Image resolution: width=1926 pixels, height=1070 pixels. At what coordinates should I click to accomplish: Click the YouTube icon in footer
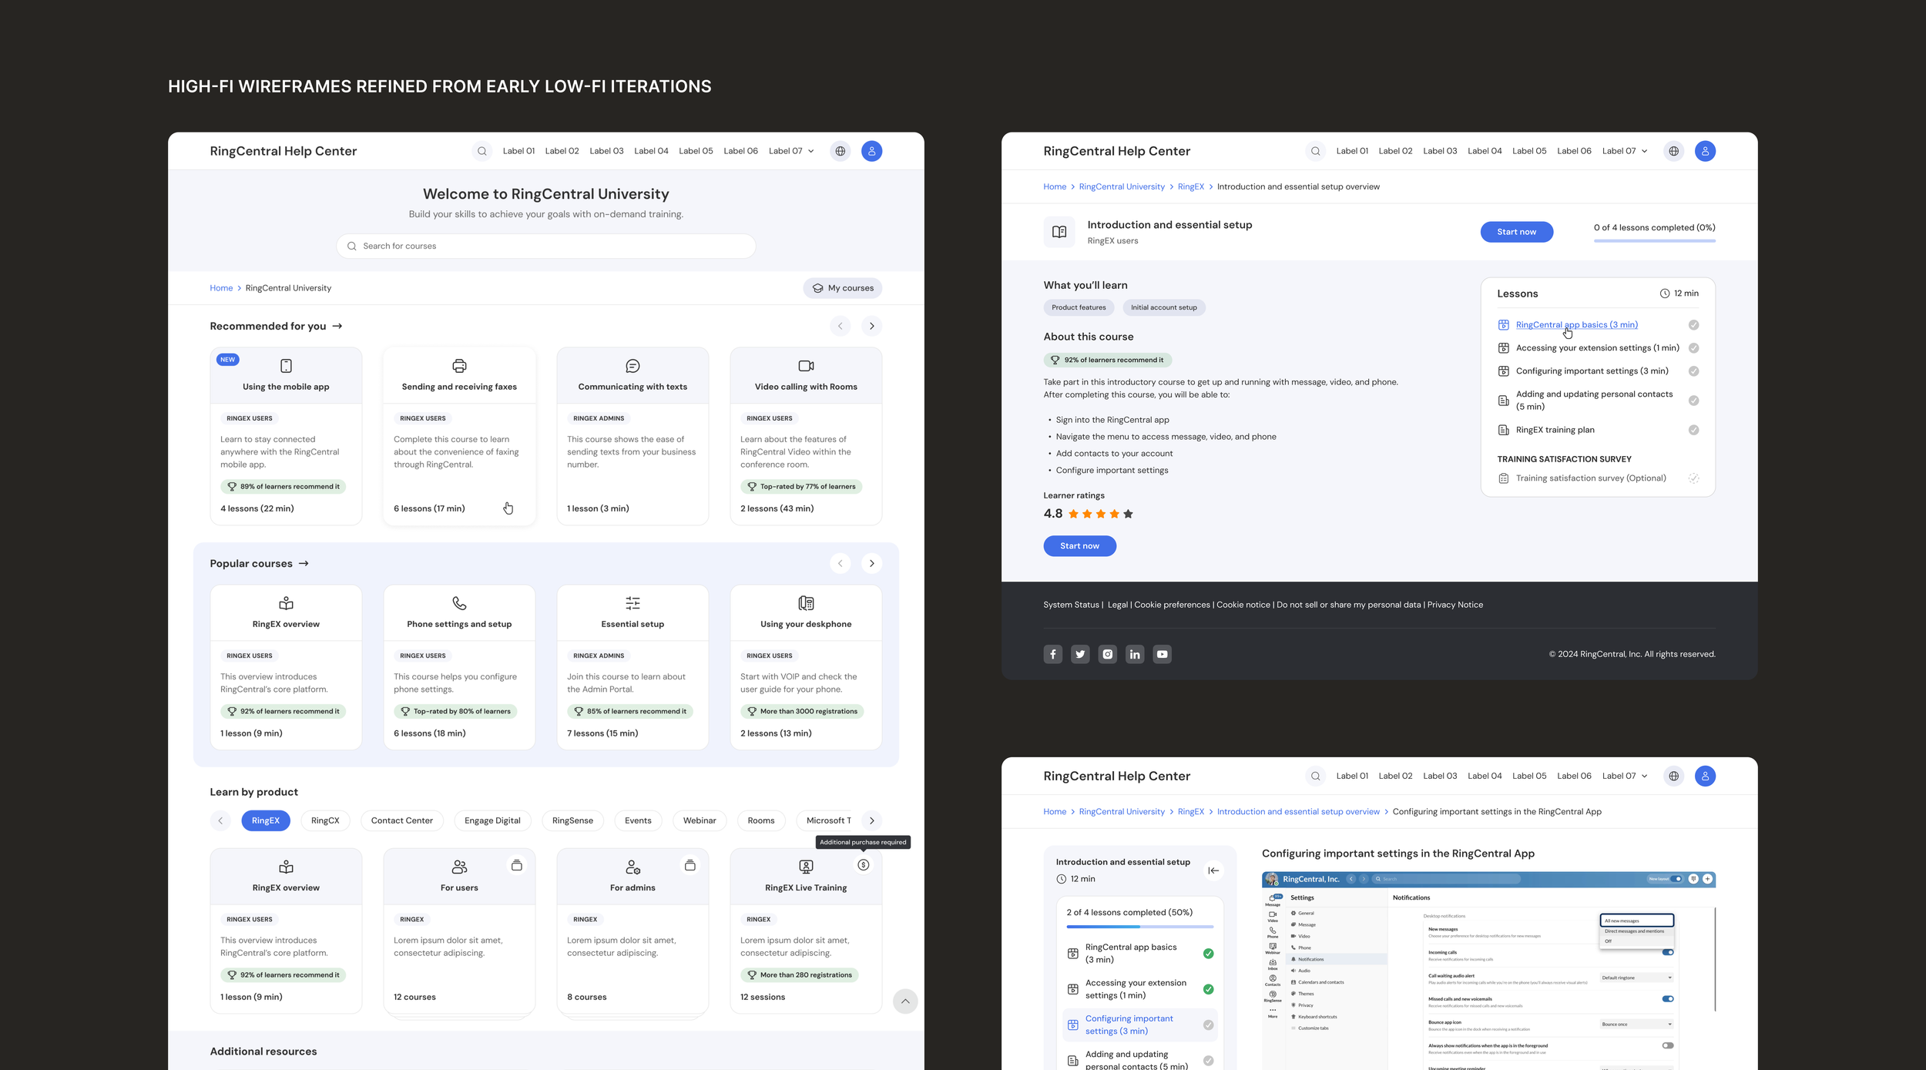[x=1162, y=654]
